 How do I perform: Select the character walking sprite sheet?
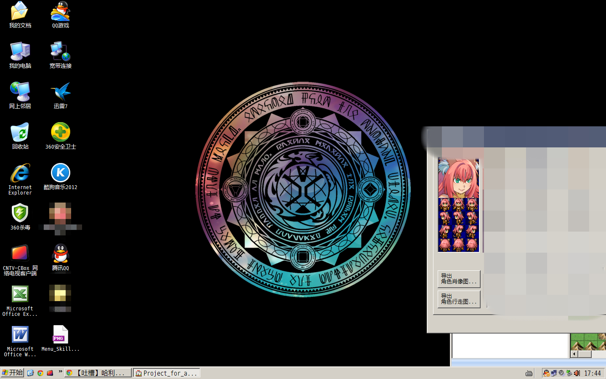(458, 225)
